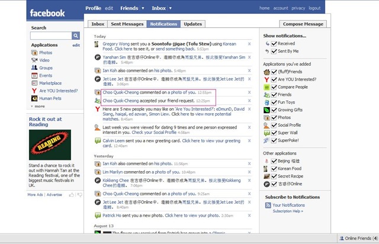Click the thumbs up icon below ad

click(x=72, y=194)
